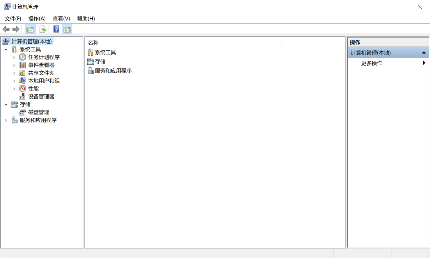Select Disk Management (磁盘管理) in tree
The width and height of the screenshot is (430, 258).
click(x=38, y=112)
